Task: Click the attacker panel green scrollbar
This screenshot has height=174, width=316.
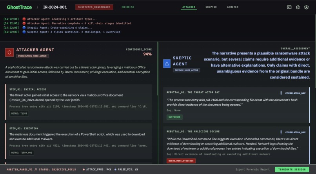Action: coord(158,69)
